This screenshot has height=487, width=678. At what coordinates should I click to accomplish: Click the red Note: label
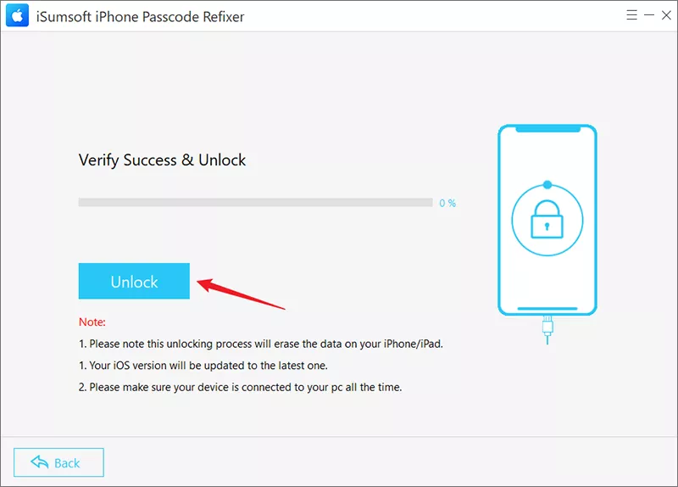[92, 322]
